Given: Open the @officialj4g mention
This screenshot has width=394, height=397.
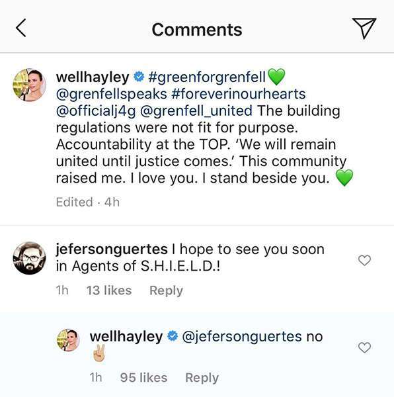Looking at the screenshot, I should (x=96, y=111).
